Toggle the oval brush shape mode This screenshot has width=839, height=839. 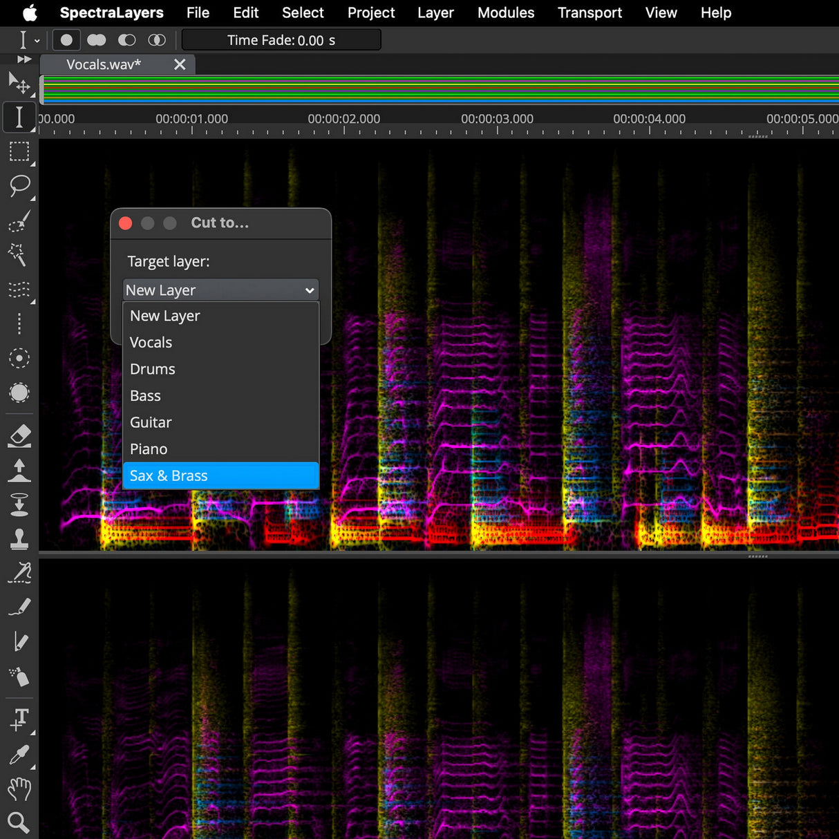(x=97, y=39)
